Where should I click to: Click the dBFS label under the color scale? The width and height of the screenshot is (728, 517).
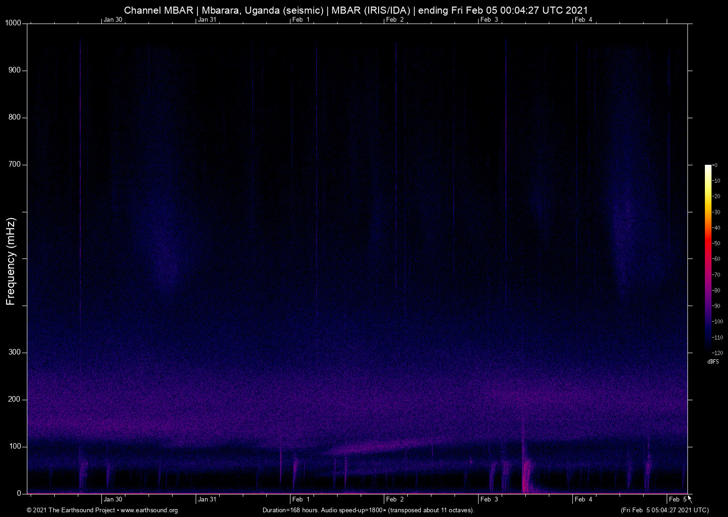pyautogui.click(x=713, y=362)
